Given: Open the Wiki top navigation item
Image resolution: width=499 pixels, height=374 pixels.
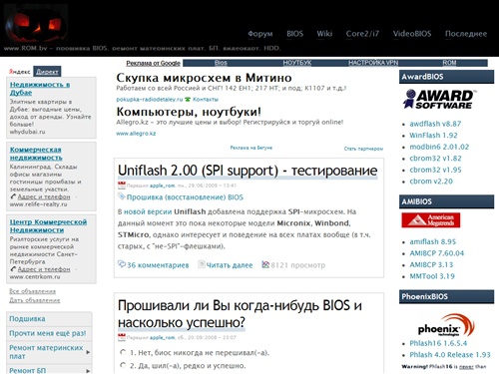Looking at the screenshot, I should 324,34.
